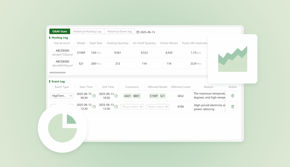This screenshot has height=167, width=290.
Task: Open the calendar icon beside 2025-06-13
Action: pos(138,32)
